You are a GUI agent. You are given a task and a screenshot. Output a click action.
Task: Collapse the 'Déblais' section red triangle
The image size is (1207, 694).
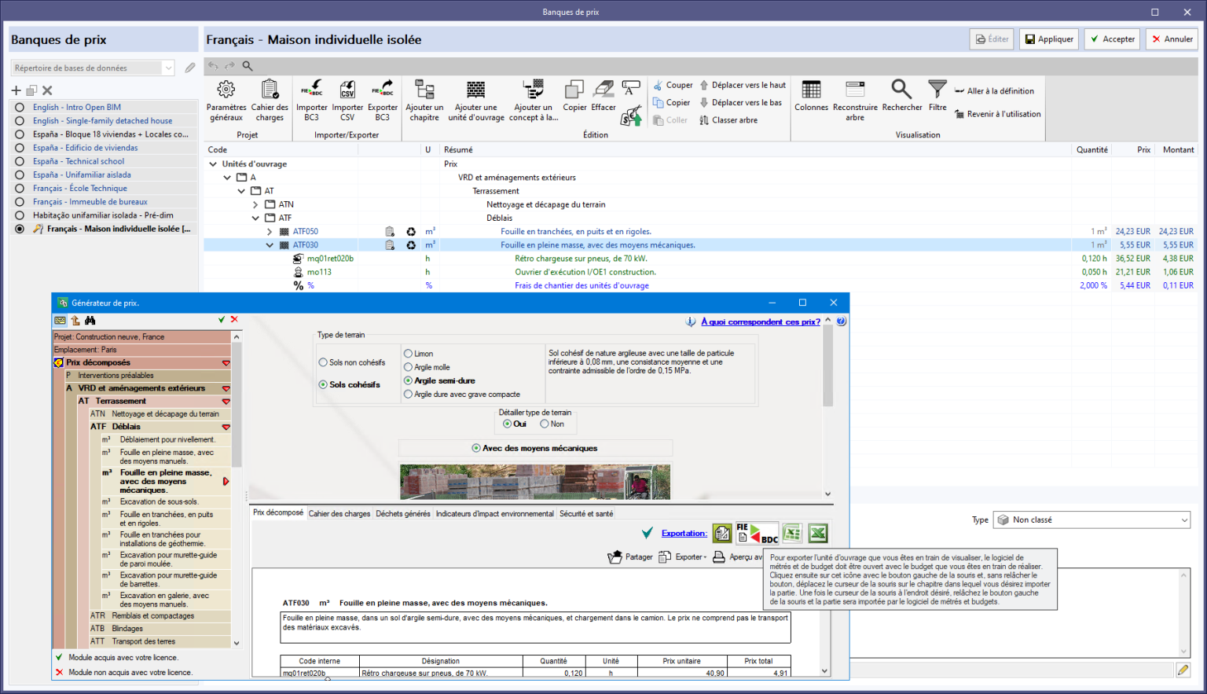point(226,427)
